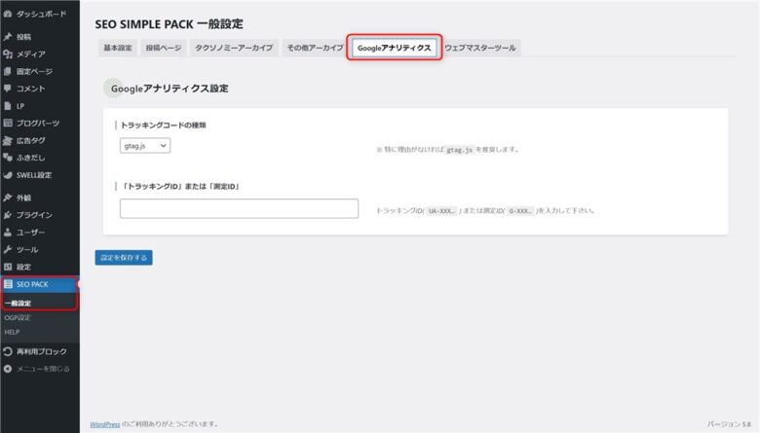
Task: Select the SEO PACK menu label
Action: (32, 284)
